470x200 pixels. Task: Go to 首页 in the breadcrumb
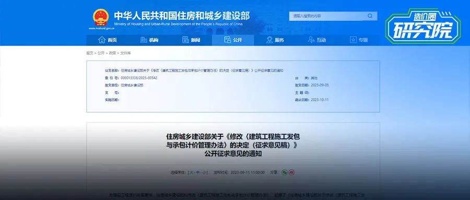click(90, 53)
